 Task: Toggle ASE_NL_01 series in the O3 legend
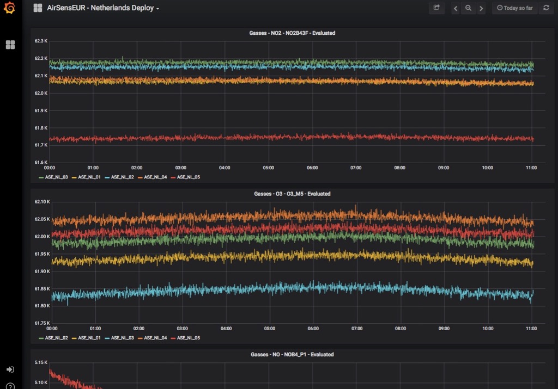(89, 338)
